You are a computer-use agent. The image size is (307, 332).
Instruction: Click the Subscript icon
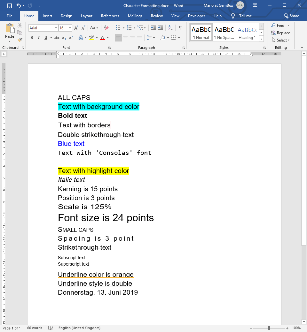(64, 38)
